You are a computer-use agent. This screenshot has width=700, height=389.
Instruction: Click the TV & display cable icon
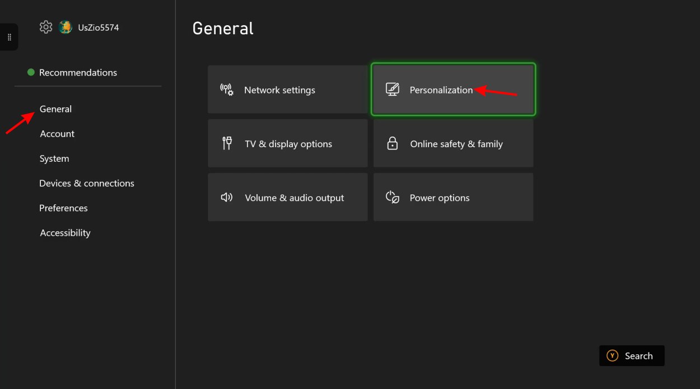[x=227, y=143]
